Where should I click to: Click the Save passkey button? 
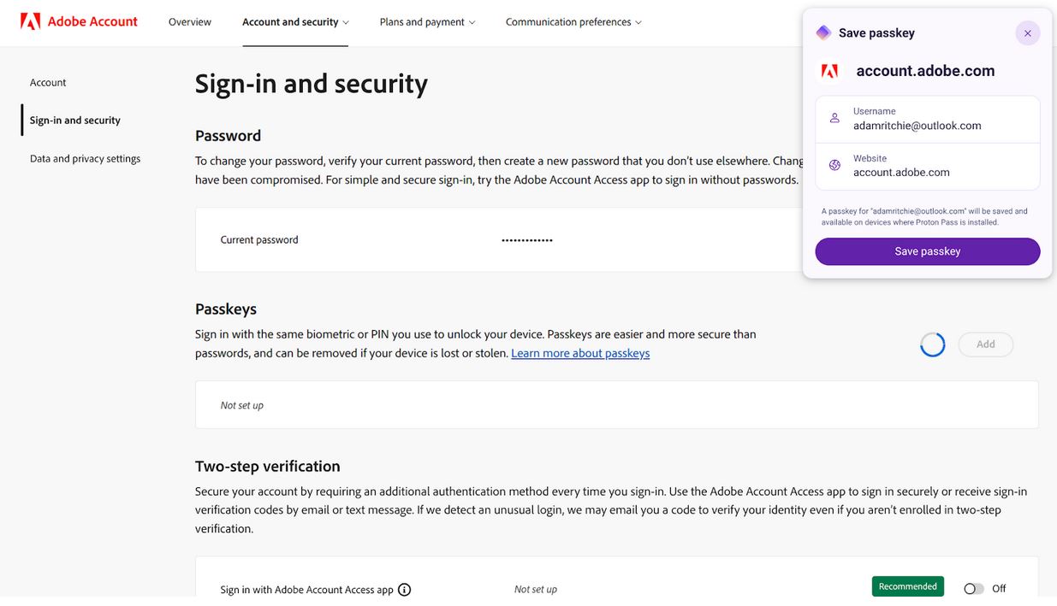tap(928, 251)
